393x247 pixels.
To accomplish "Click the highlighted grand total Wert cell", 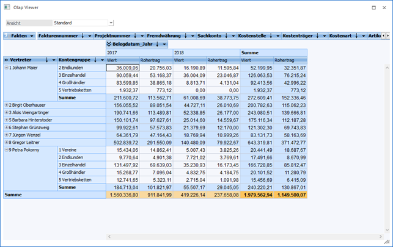I will pyautogui.click(x=256, y=195).
